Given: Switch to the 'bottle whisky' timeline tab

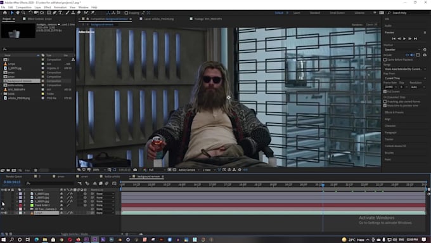Looking at the screenshot, I should (112, 176).
